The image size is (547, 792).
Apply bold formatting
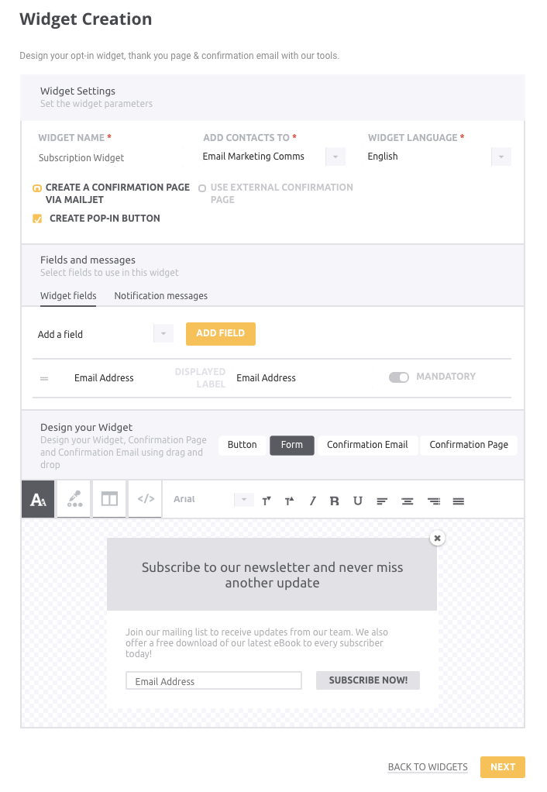point(335,501)
